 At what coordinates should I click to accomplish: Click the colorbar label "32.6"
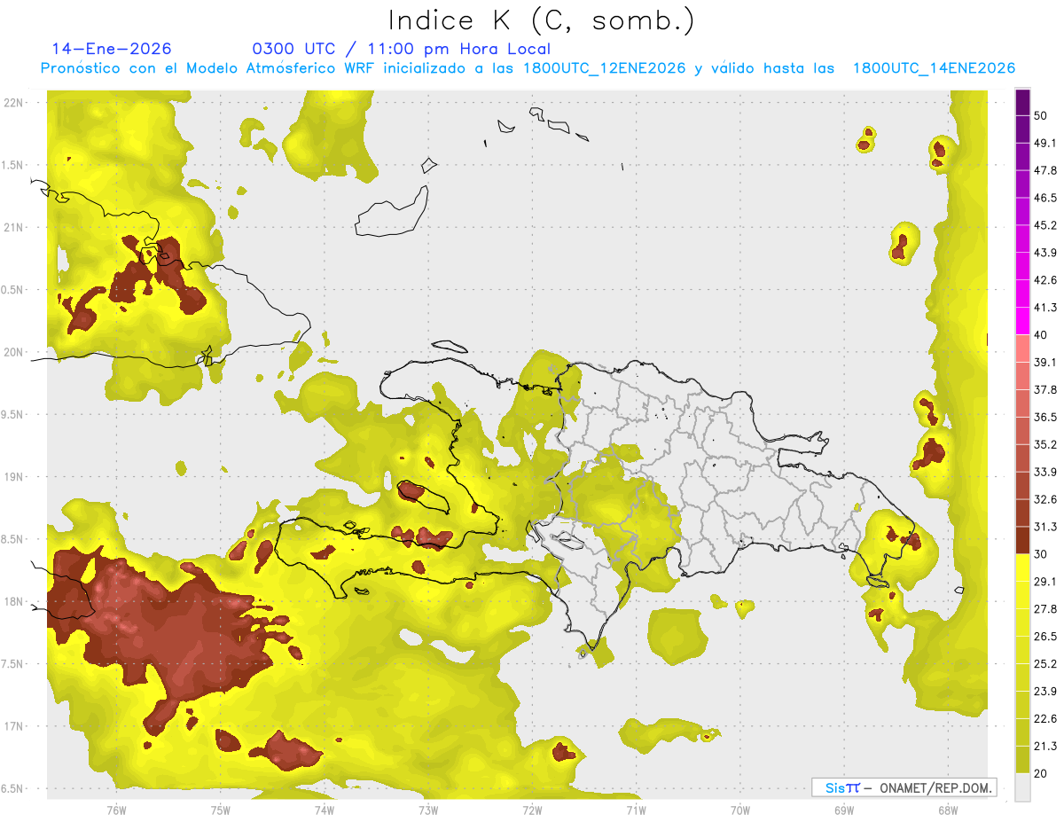[x=1045, y=499]
